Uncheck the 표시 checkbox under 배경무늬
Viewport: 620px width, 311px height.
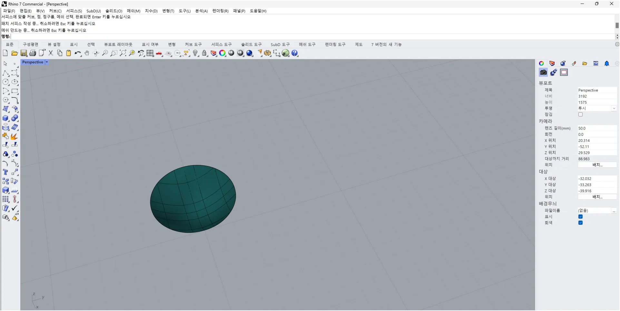(x=580, y=216)
